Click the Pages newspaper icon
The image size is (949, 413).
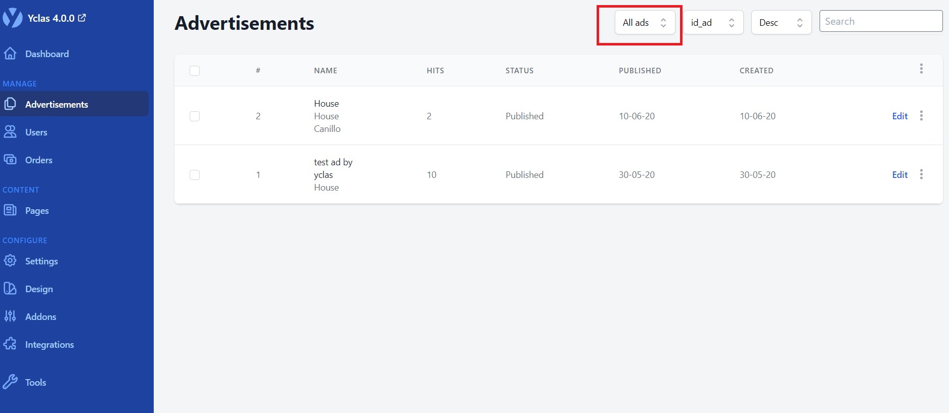coord(10,210)
